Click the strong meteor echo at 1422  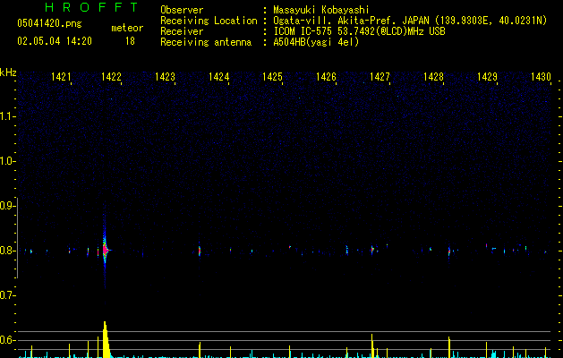[x=105, y=250]
